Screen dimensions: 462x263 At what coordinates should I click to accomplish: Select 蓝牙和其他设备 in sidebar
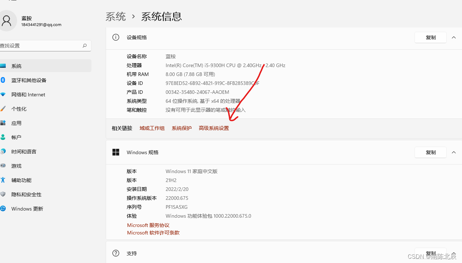click(x=45, y=80)
